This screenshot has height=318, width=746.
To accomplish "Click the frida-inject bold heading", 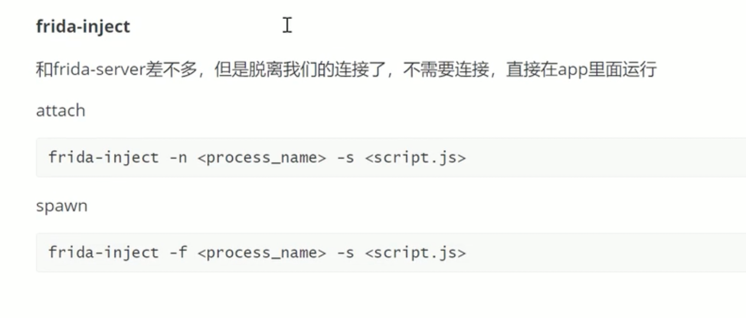I will point(83,26).
